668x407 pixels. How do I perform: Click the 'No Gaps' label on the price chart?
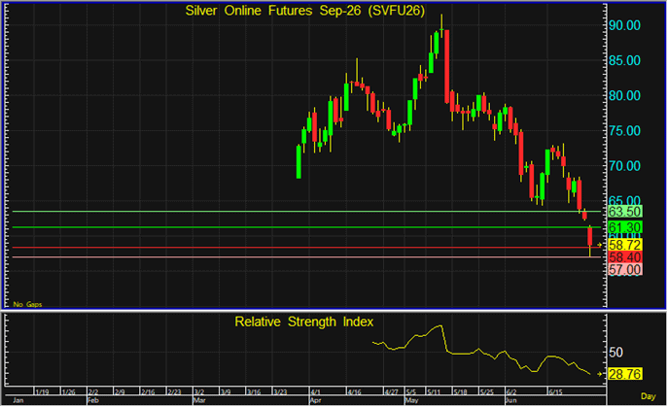coord(27,304)
